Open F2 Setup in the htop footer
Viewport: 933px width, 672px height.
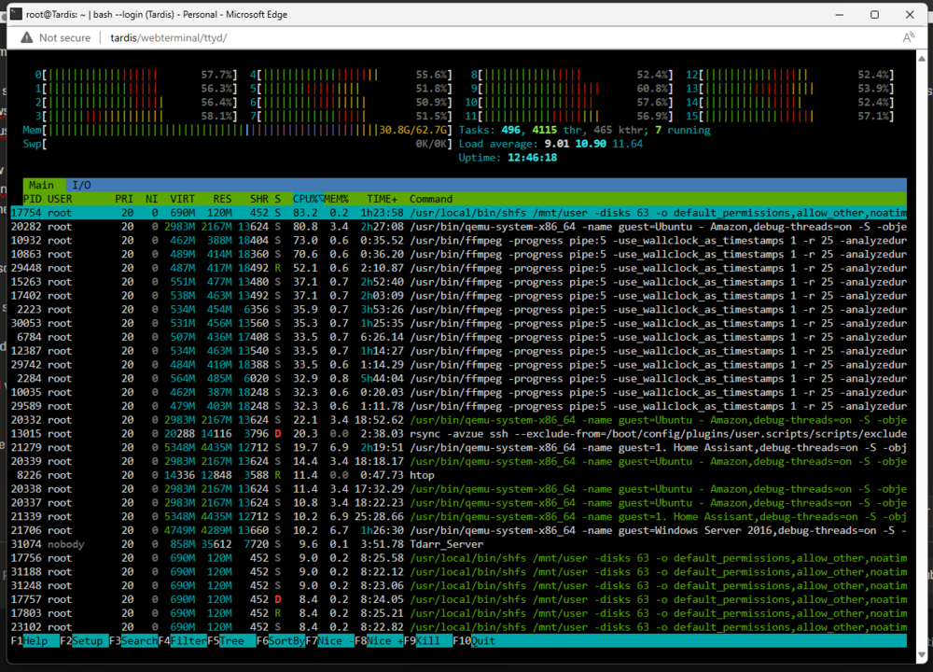click(x=84, y=641)
